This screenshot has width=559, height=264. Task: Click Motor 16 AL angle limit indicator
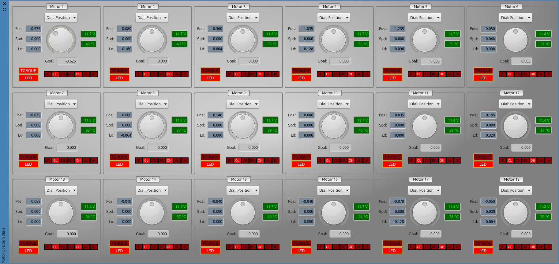[x=359, y=247]
